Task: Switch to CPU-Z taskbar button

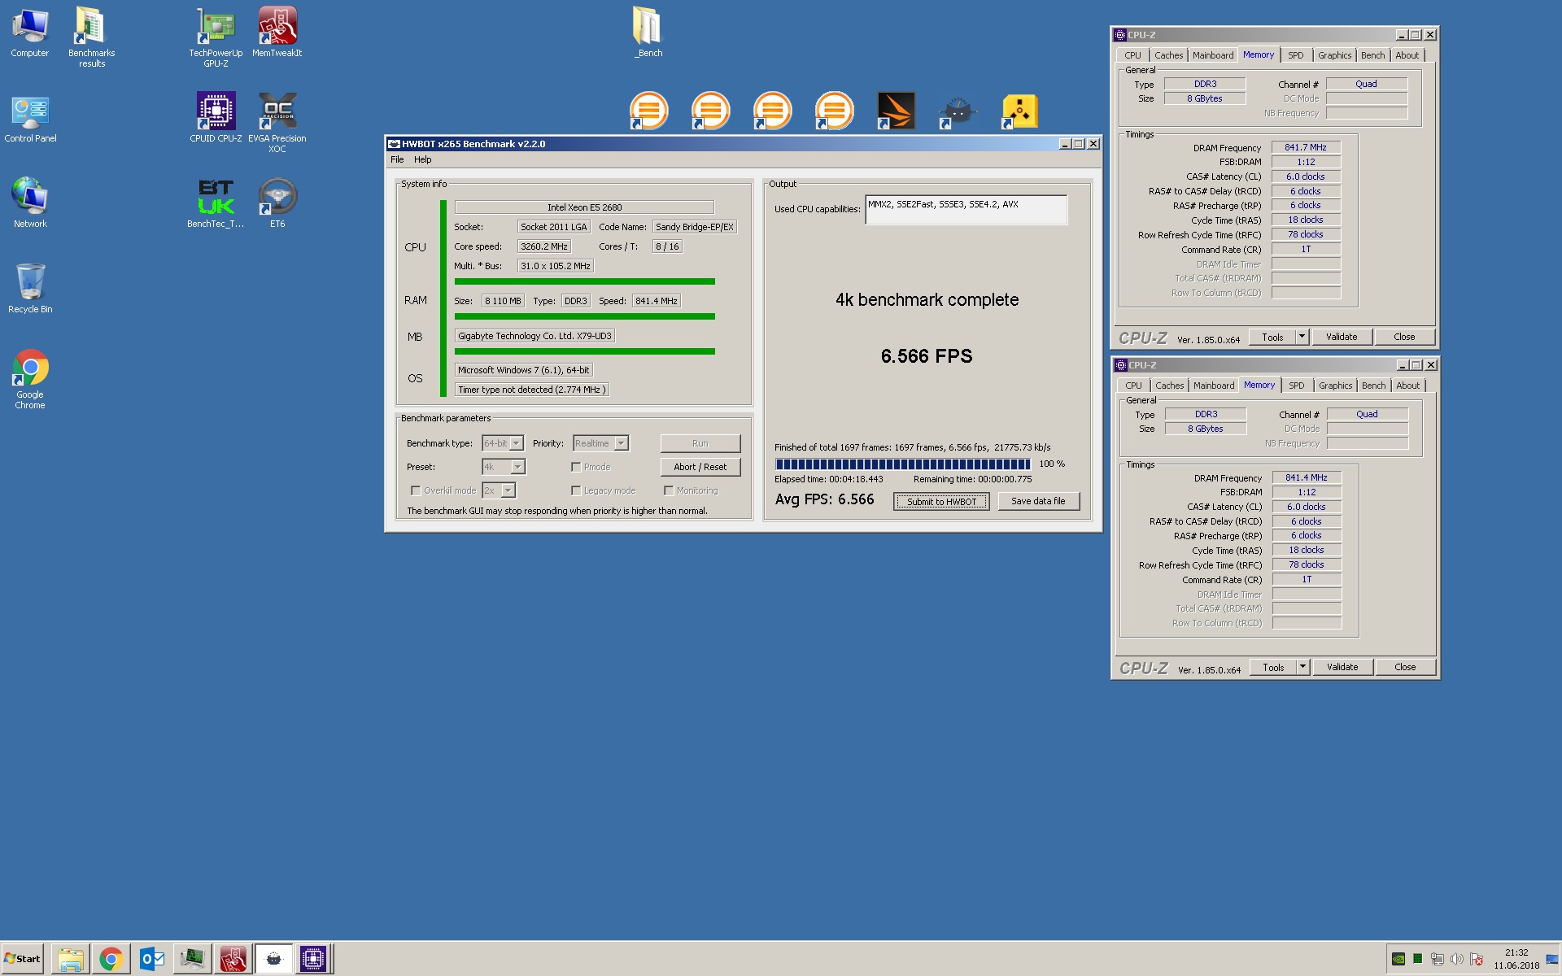Action: pyautogui.click(x=313, y=959)
